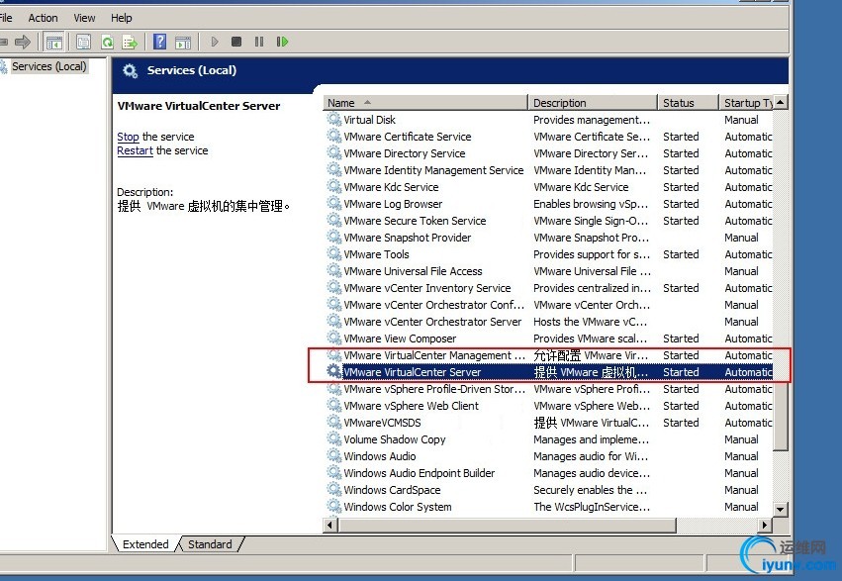Click the Stop the service link
Image resolution: width=842 pixels, height=581 pixels.
point(128,137)
